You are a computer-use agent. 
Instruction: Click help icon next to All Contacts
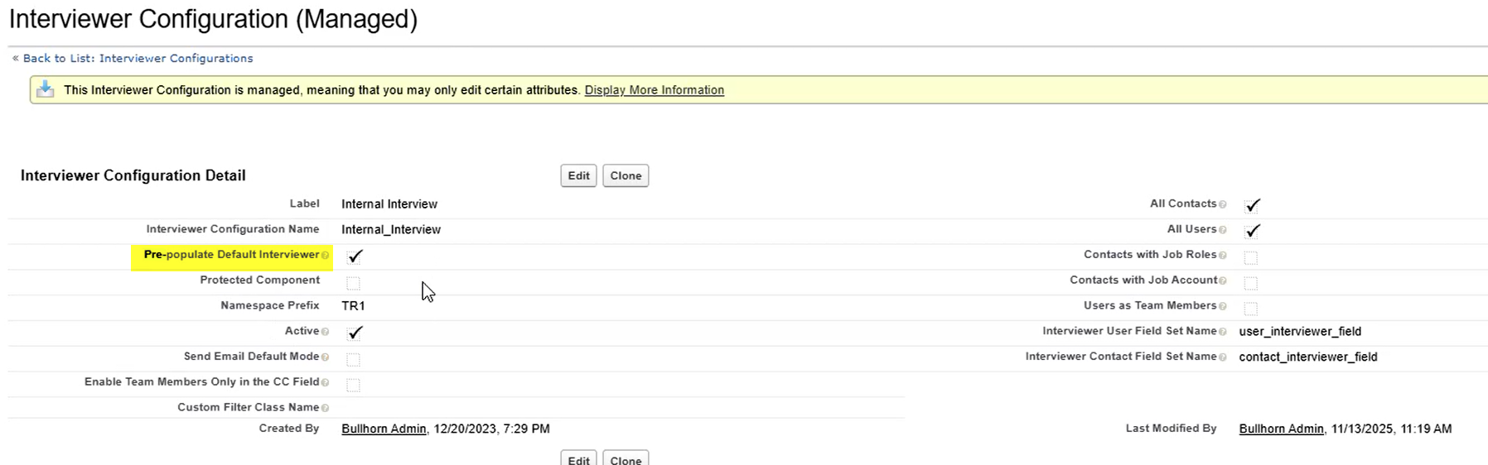tap(1222, 204)
